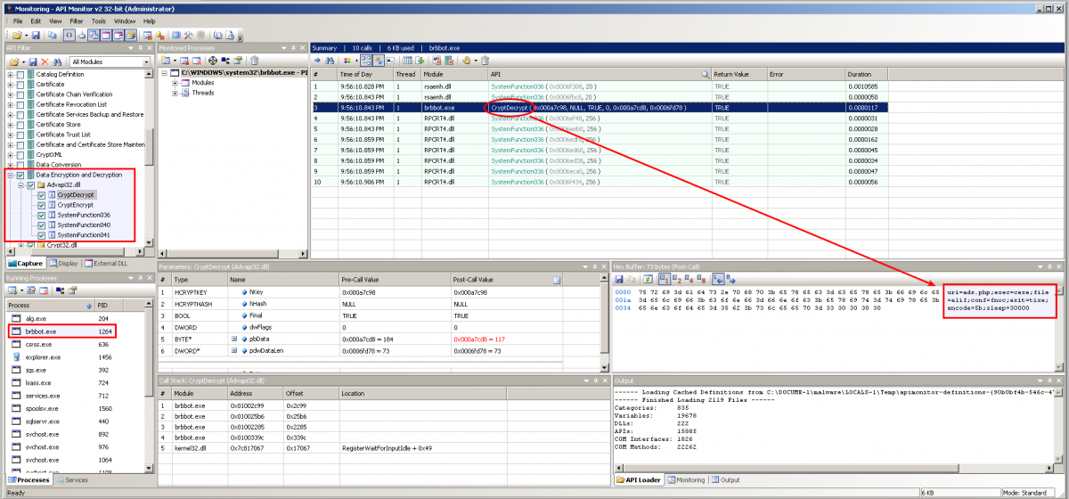Click the binoculars find icon in Summary toolbar
The width and height of the screenshot is (1069, 499).
[330, 60]
